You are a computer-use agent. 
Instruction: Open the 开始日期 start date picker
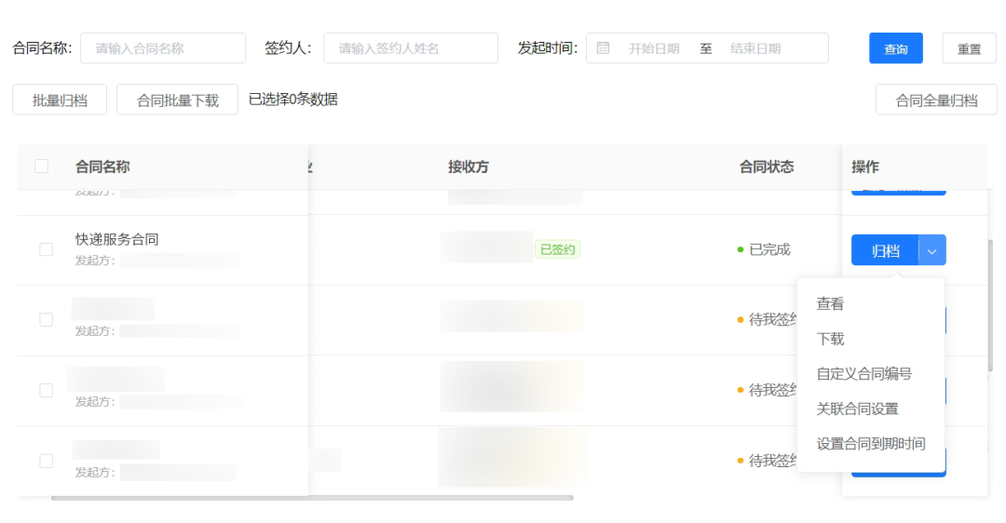(x=654, y=48)
